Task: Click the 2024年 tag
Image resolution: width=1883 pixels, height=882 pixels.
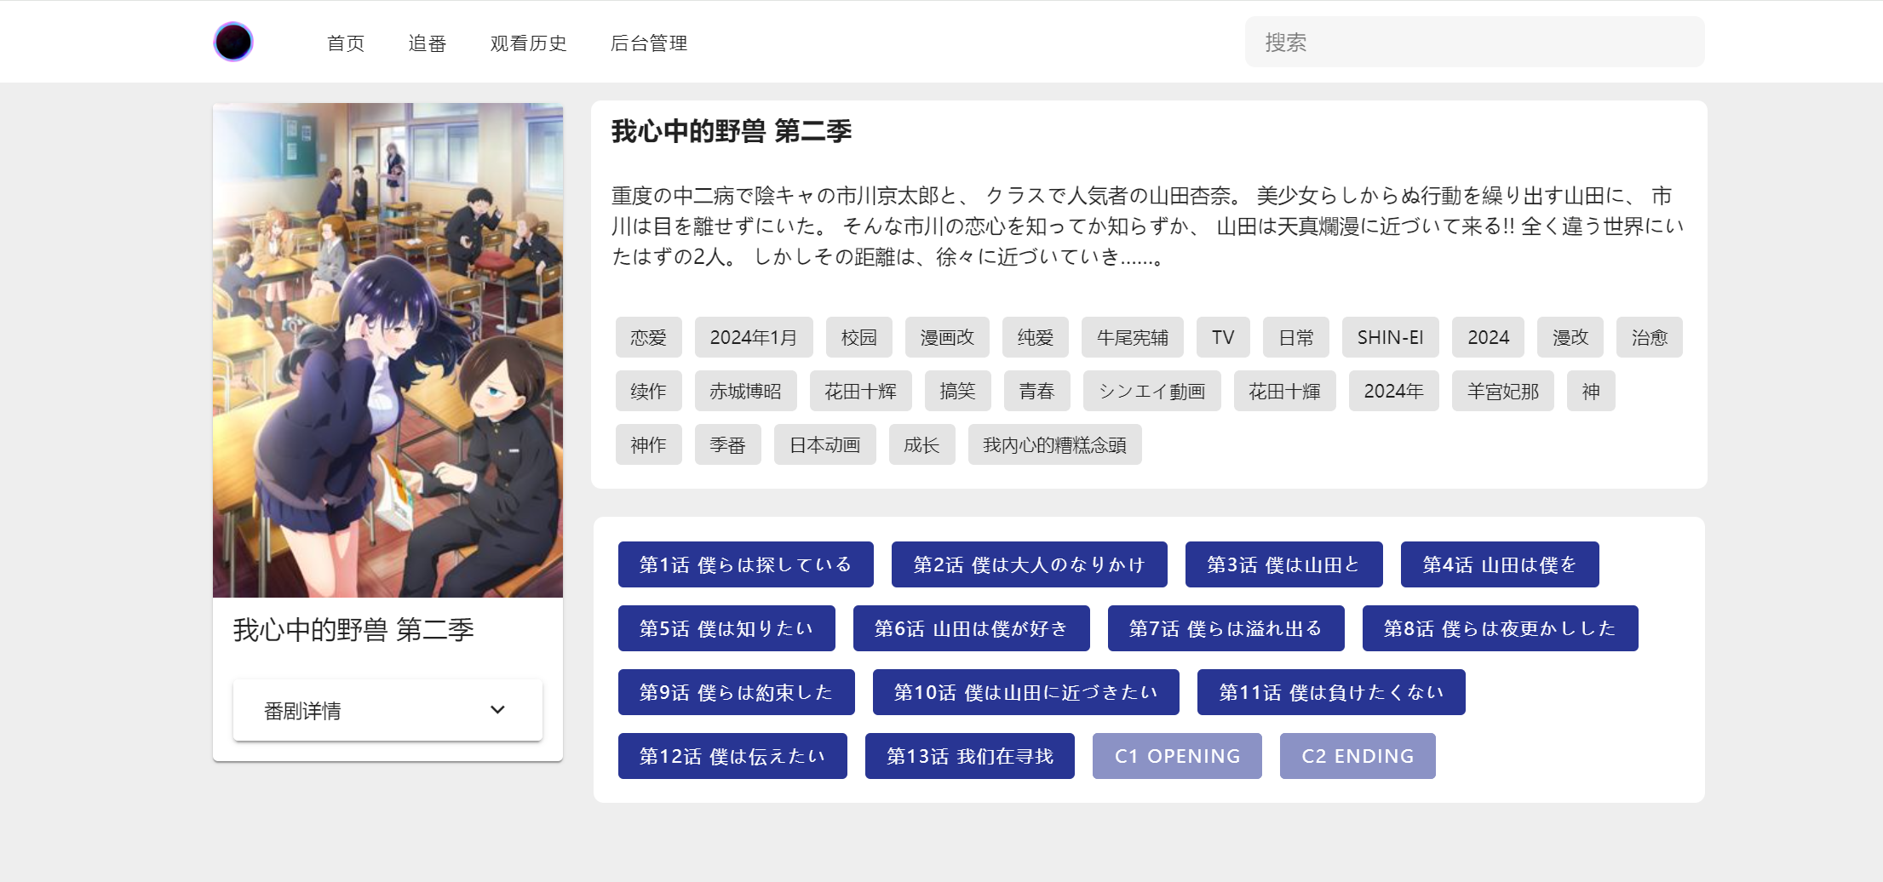Action: [1394, 391]
